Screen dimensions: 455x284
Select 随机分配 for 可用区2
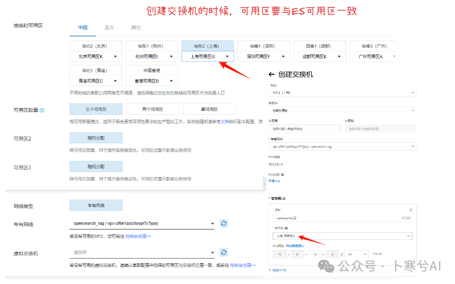[x=96, y=138]
